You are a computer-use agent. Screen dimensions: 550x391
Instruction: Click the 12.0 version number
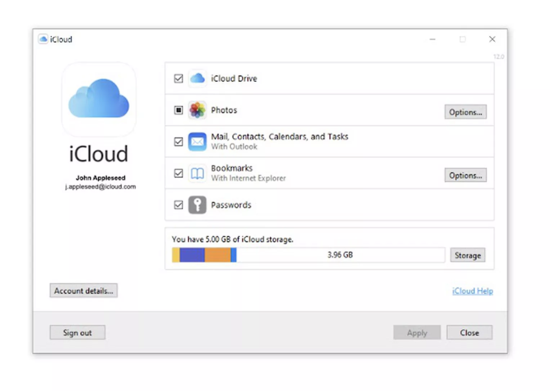click(x=499, y=57)
